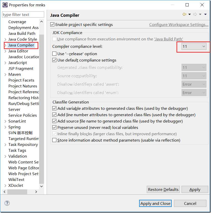The image size is (211, 213).
Task: Select Javadoc Location entry
Action: click(x=24, y=57)
